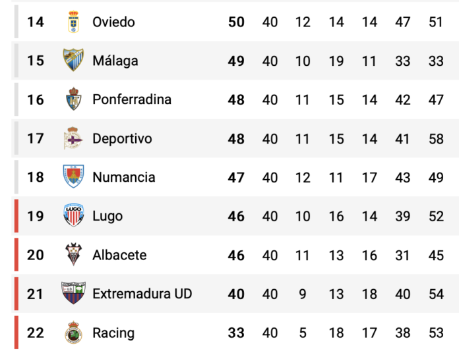Click the Deportivo club crest icon
Screen dimensions: 459x353
tap(73, 138)
